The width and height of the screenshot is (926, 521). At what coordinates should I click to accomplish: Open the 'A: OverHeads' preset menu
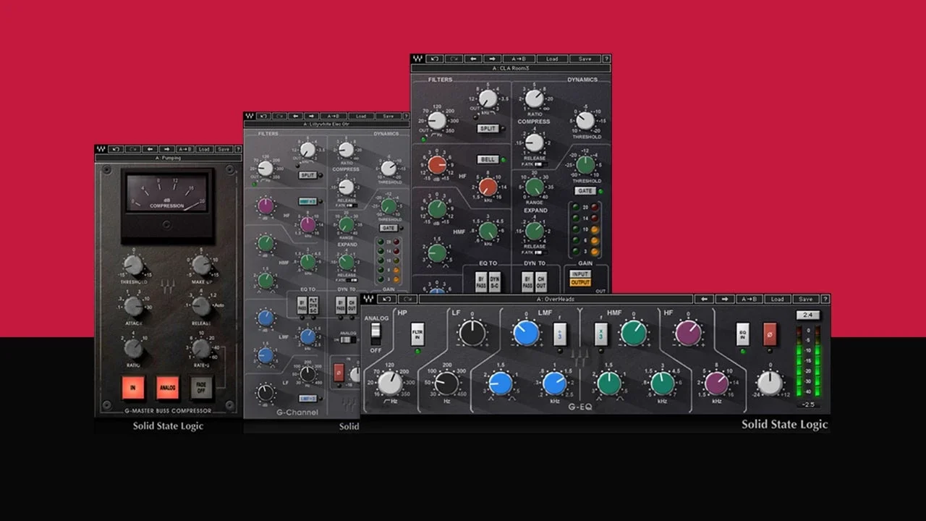(555, 299)
